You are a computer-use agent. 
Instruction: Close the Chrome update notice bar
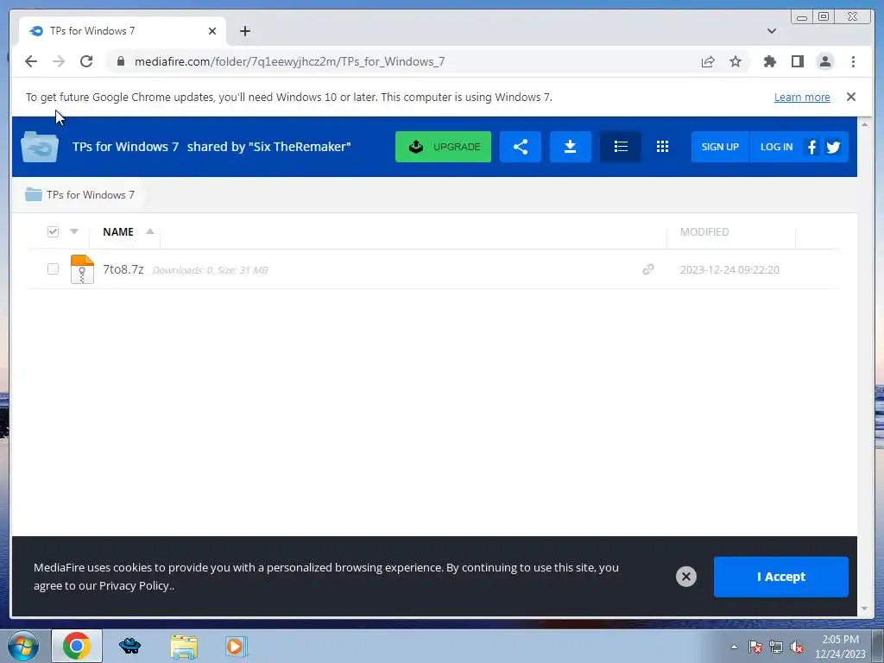pyautogui.click(x=851, y=97)
